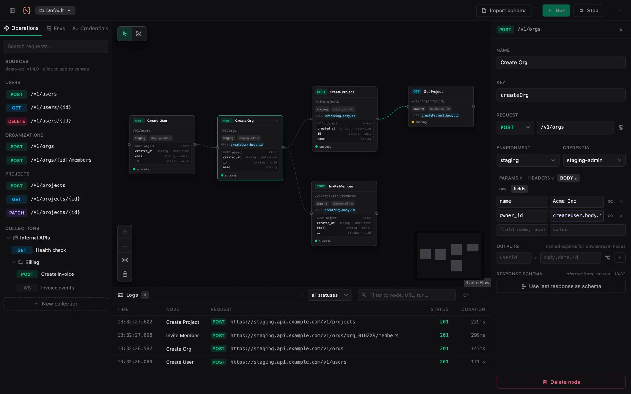Screen dimensions: 631x394
Task: Click the canvas minimap
Action: pyautogui.click(x=449, y=255)
